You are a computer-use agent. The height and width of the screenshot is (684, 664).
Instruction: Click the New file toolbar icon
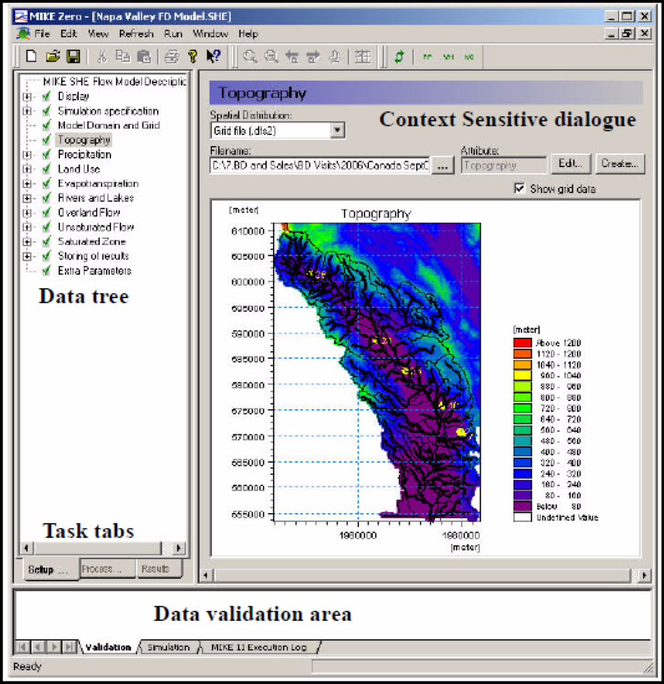pyautogui.click(x=32, y=57)
